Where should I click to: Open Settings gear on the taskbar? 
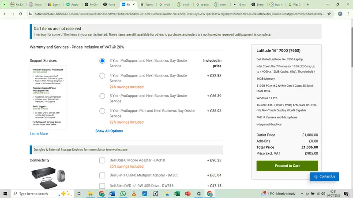199,194
